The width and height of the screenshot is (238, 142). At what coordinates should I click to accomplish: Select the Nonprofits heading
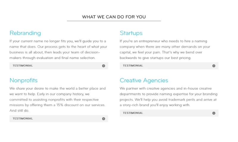point(24,80)
